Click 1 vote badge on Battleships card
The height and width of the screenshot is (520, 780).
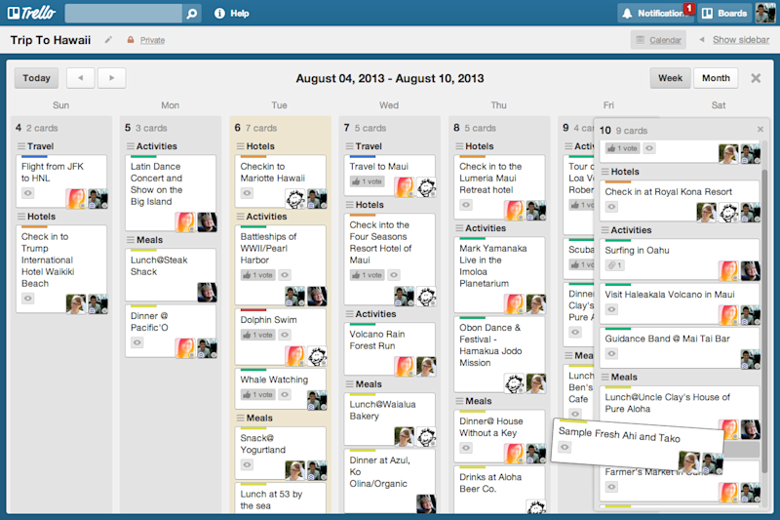point(257,275)
